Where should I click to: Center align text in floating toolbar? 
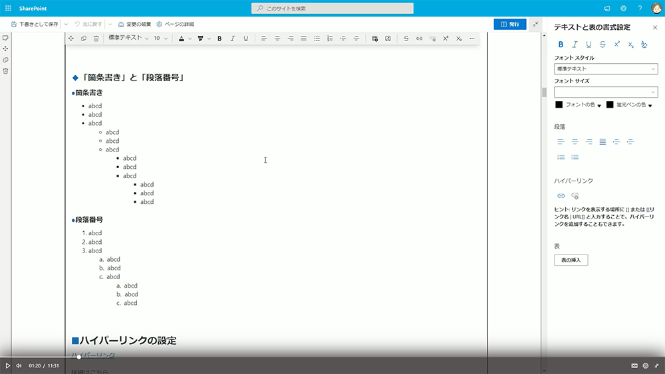pos(277,39)
